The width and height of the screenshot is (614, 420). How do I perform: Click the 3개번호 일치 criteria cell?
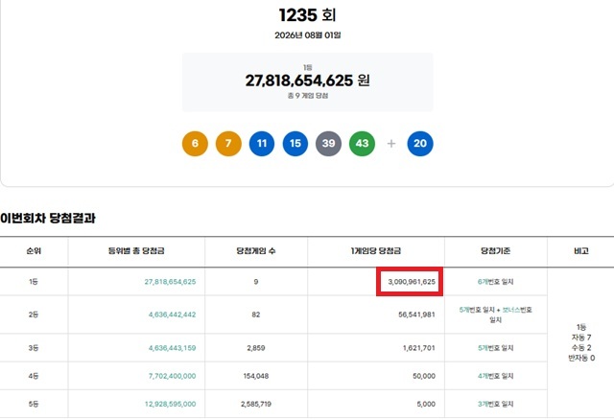[x=496, y=404]
